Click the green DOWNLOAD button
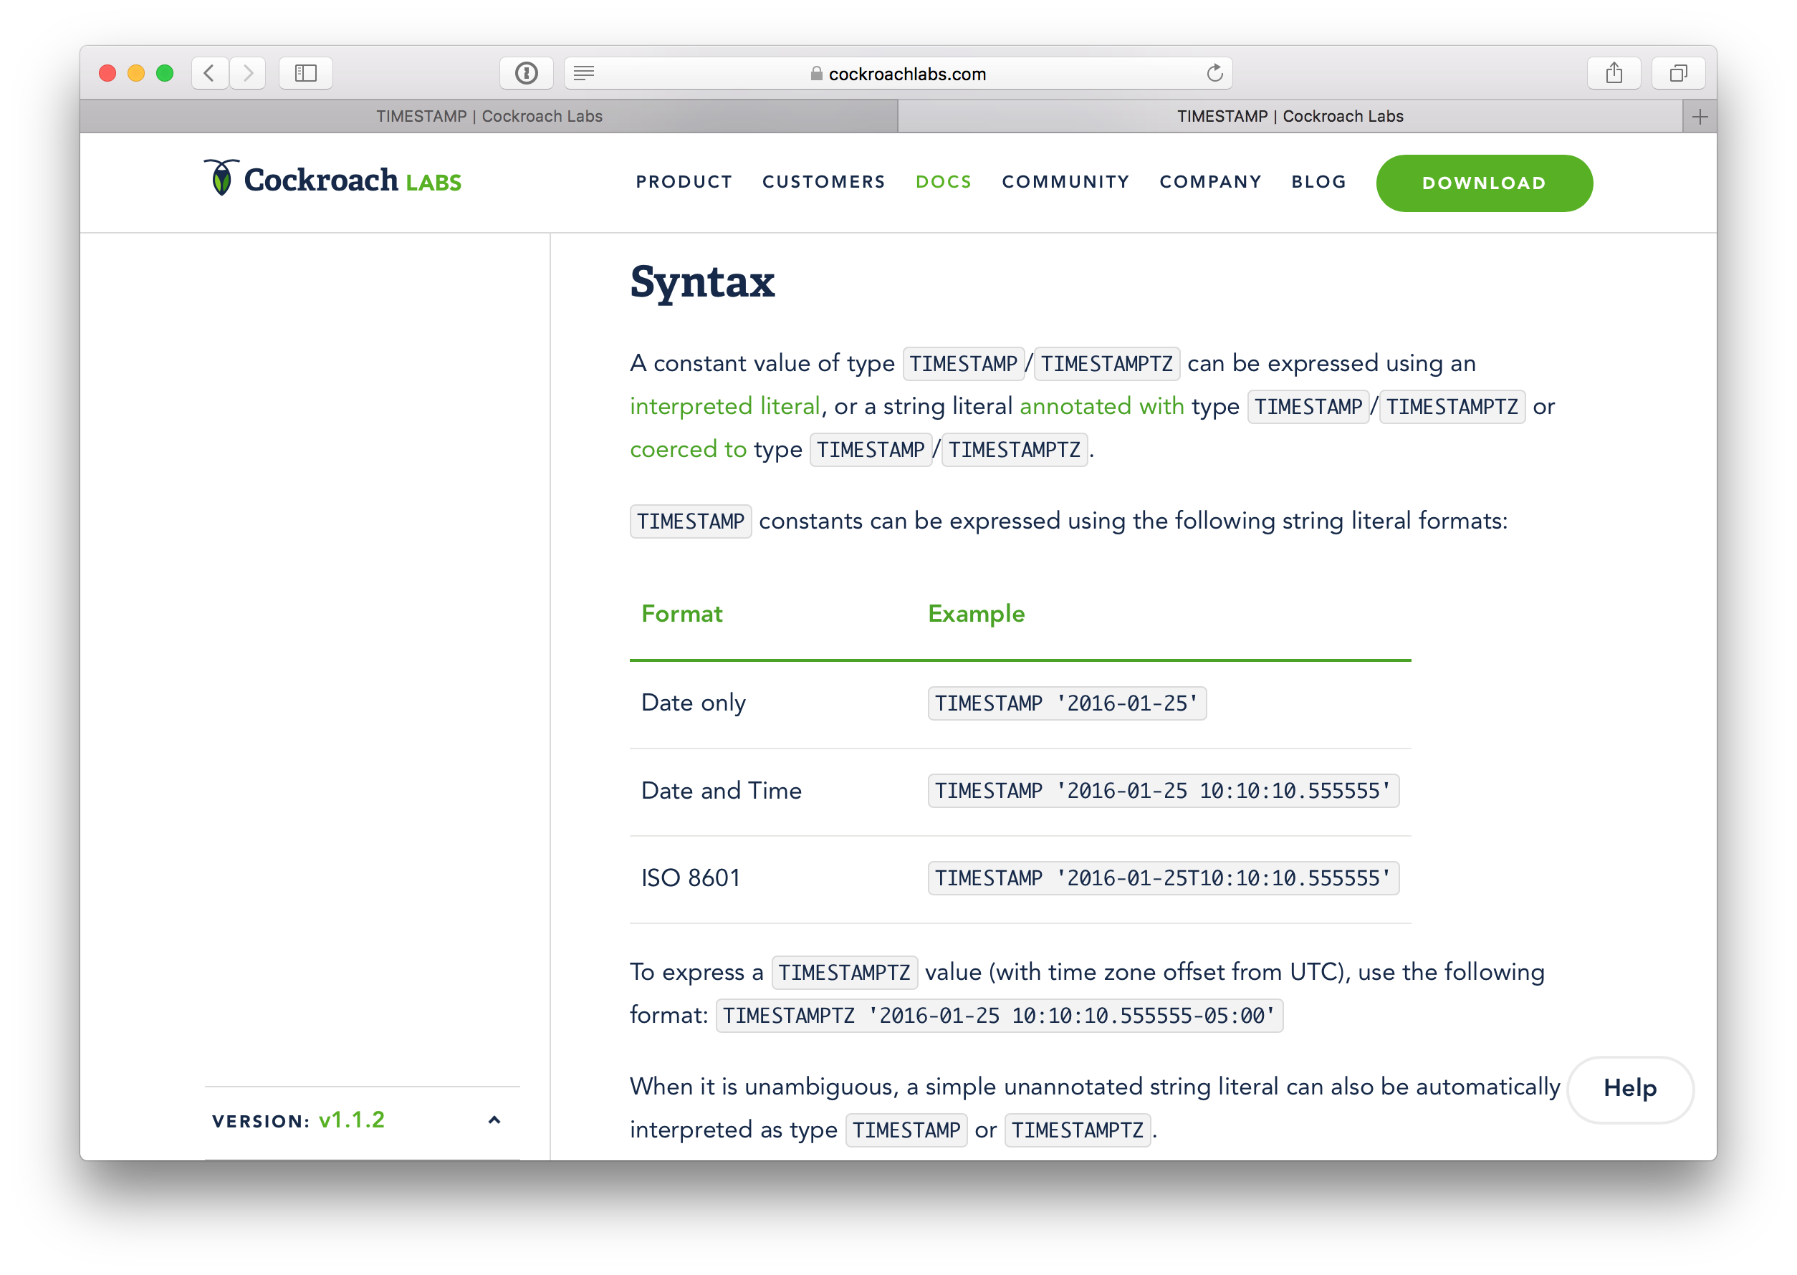The image size is (1797, 1275). coord(1485,183)
